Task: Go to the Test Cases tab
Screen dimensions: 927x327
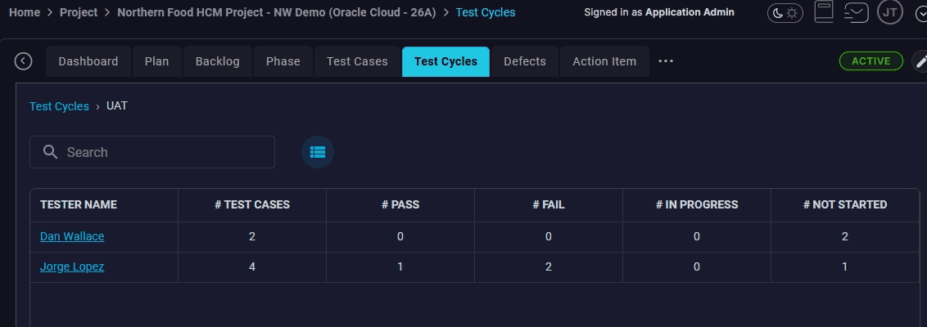Action: tap(357, 61)
